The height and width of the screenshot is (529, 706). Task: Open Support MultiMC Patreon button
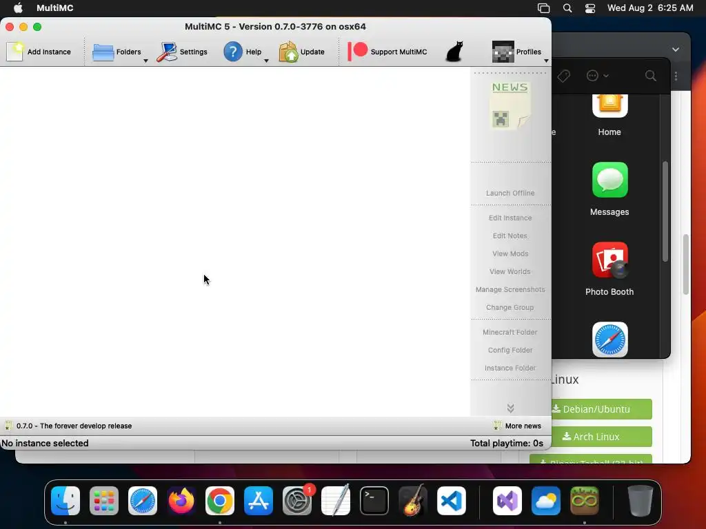coord(387,52)
